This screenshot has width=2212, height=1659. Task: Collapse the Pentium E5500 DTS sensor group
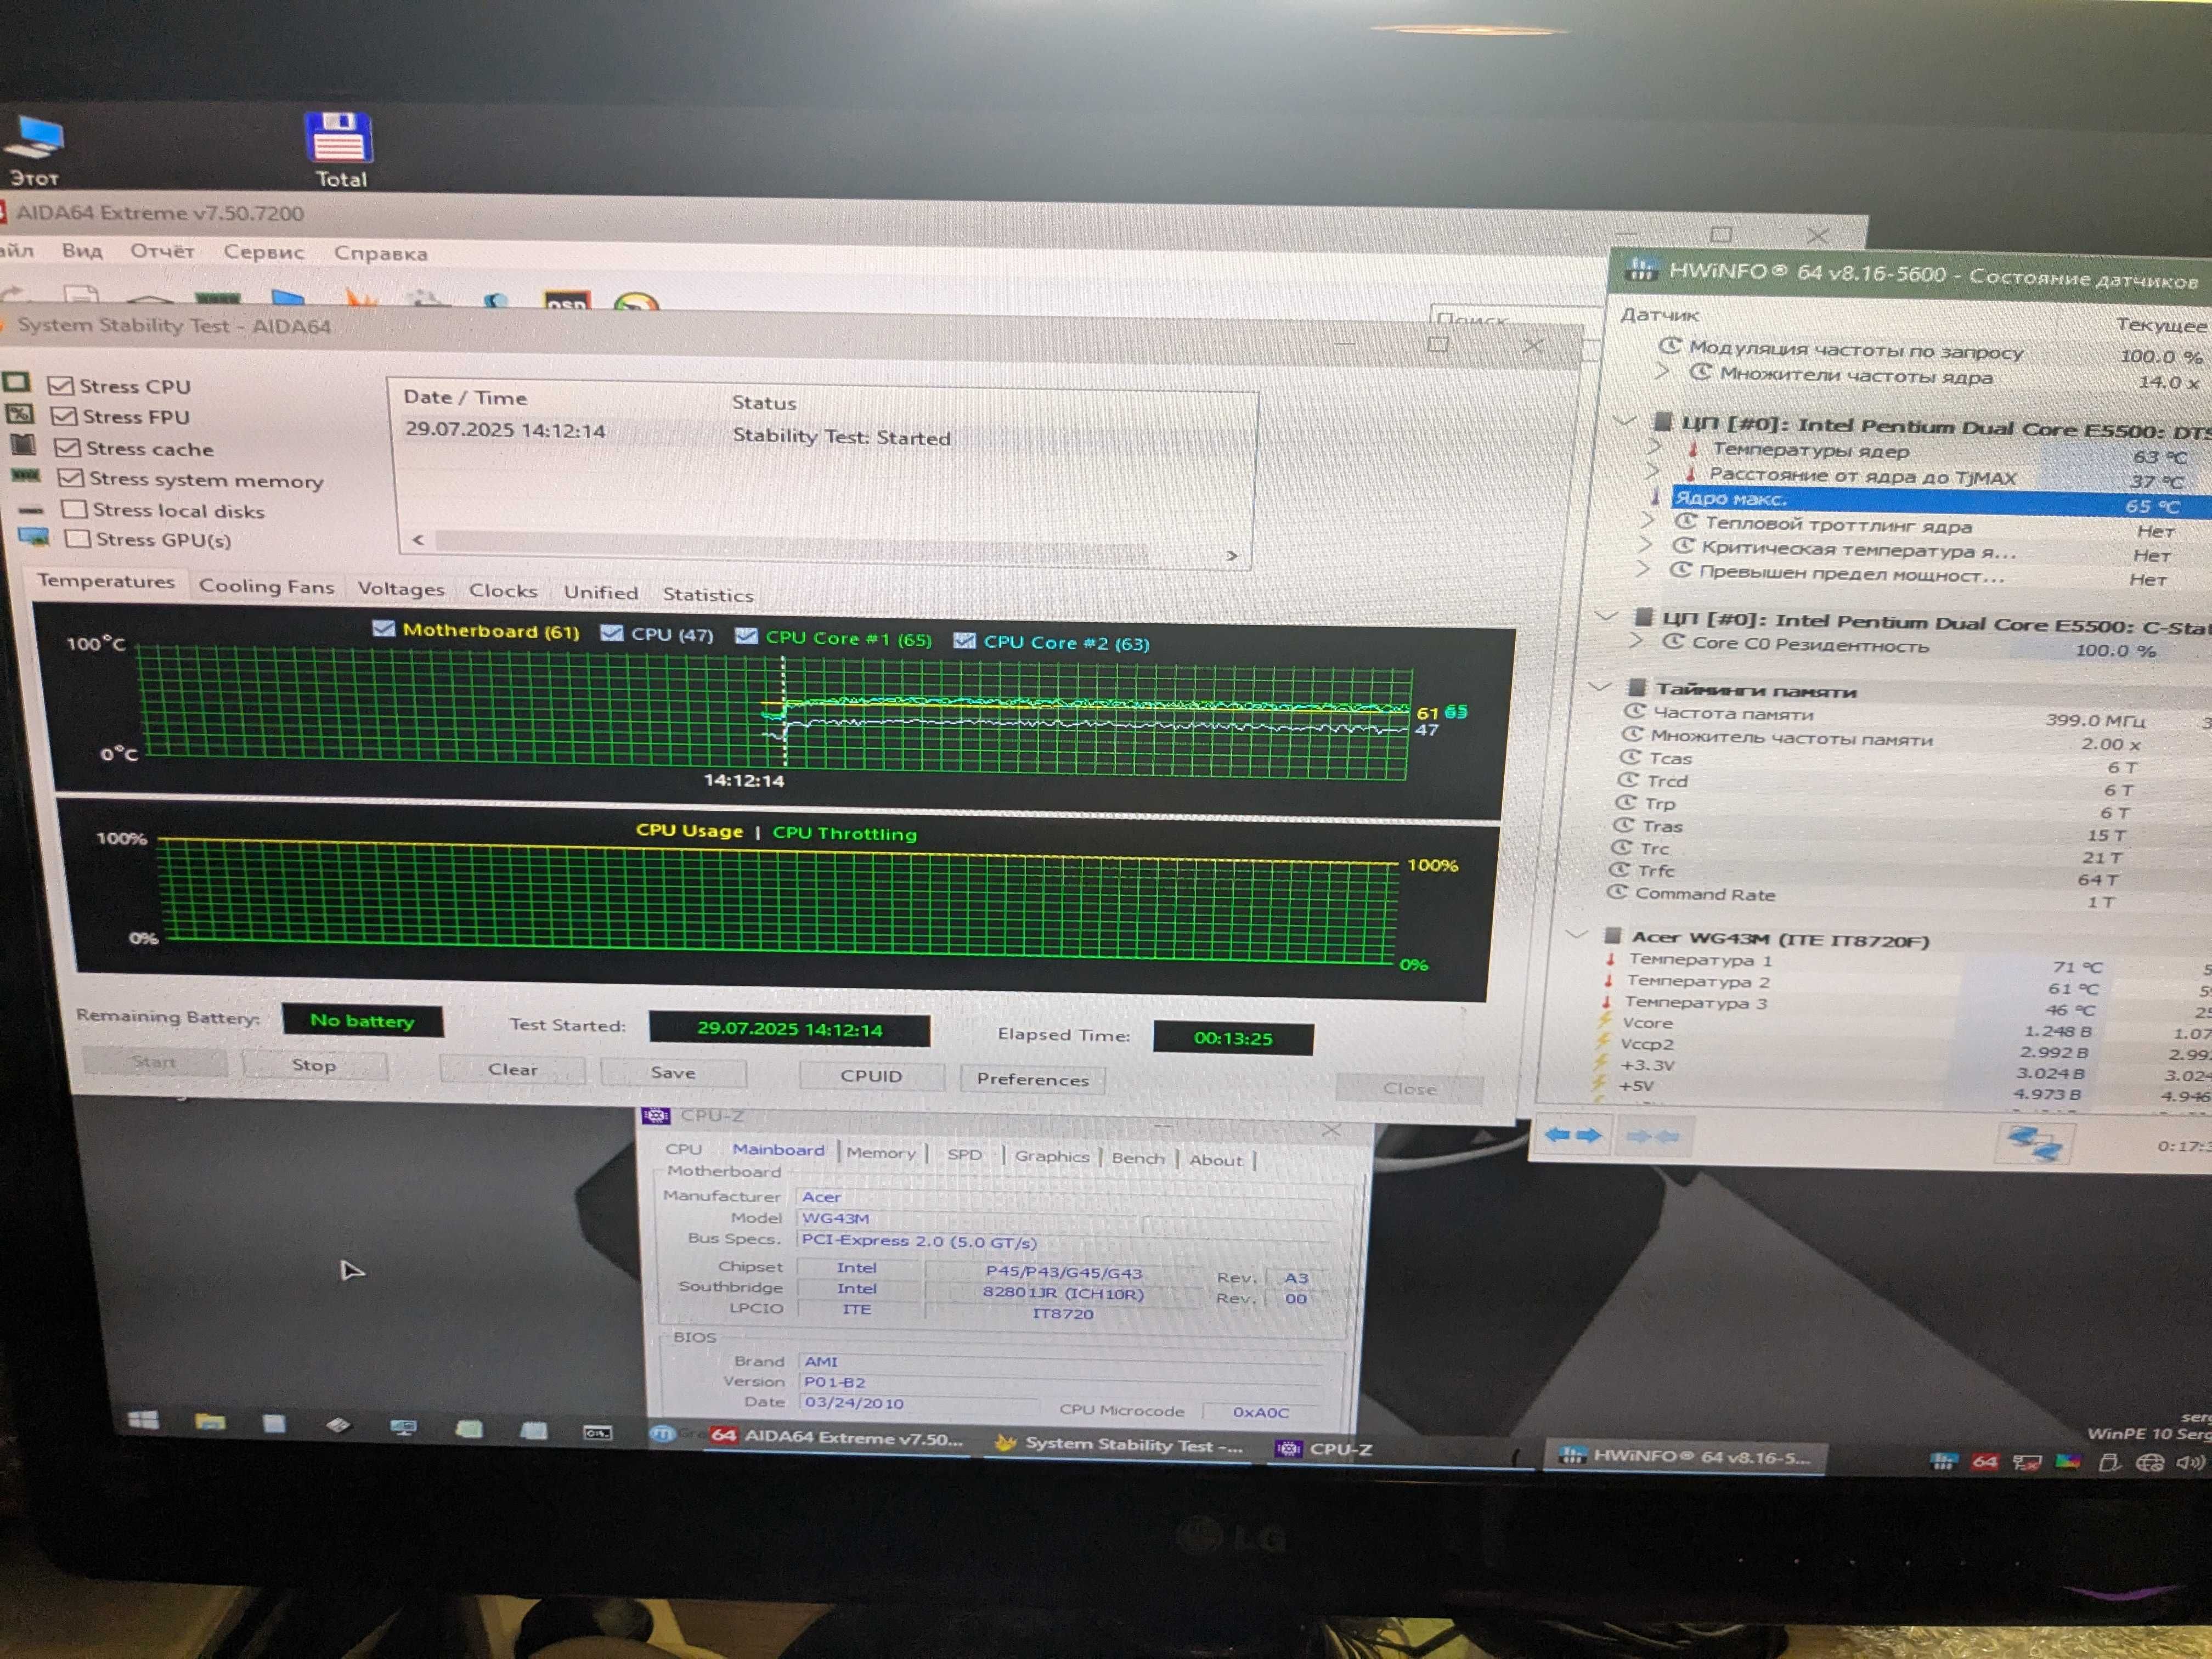pos(1626,420)
